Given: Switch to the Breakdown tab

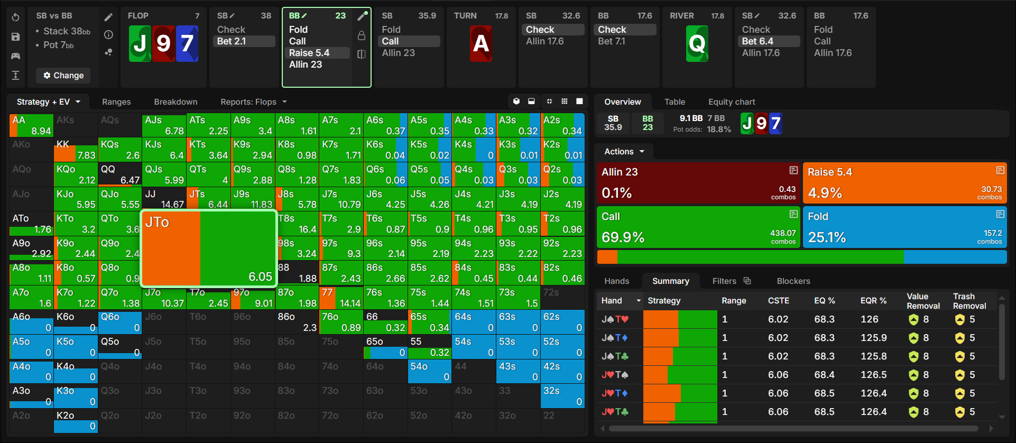Looking at the screenshot, I should pos(176,102).
